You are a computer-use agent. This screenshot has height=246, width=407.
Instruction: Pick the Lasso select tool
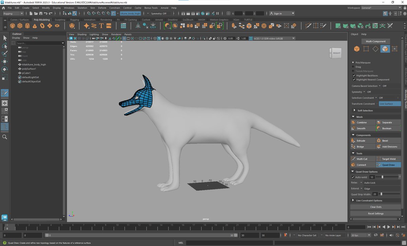pos(5,46)
